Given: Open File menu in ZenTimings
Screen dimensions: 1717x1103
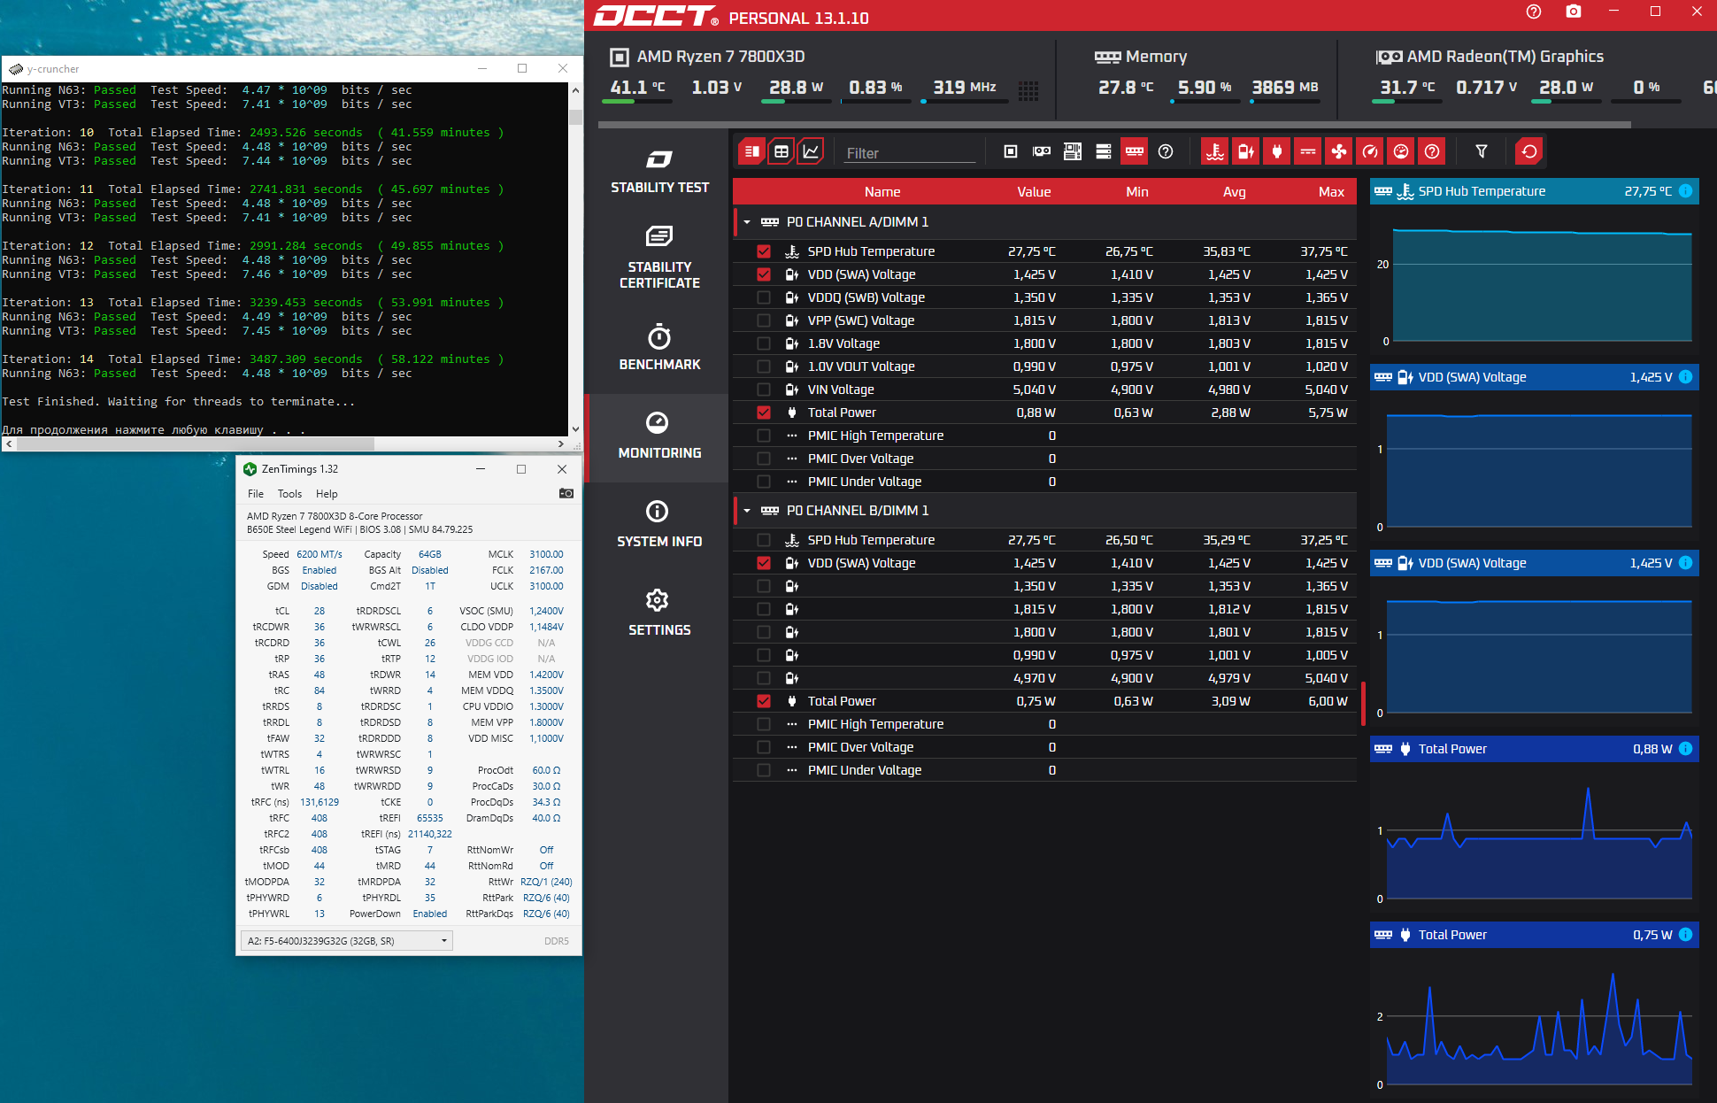Looking at the screenshot, I should click(256, 494).
